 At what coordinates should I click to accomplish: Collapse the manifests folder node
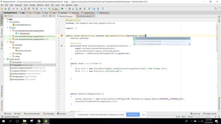[x=7, y=22]
